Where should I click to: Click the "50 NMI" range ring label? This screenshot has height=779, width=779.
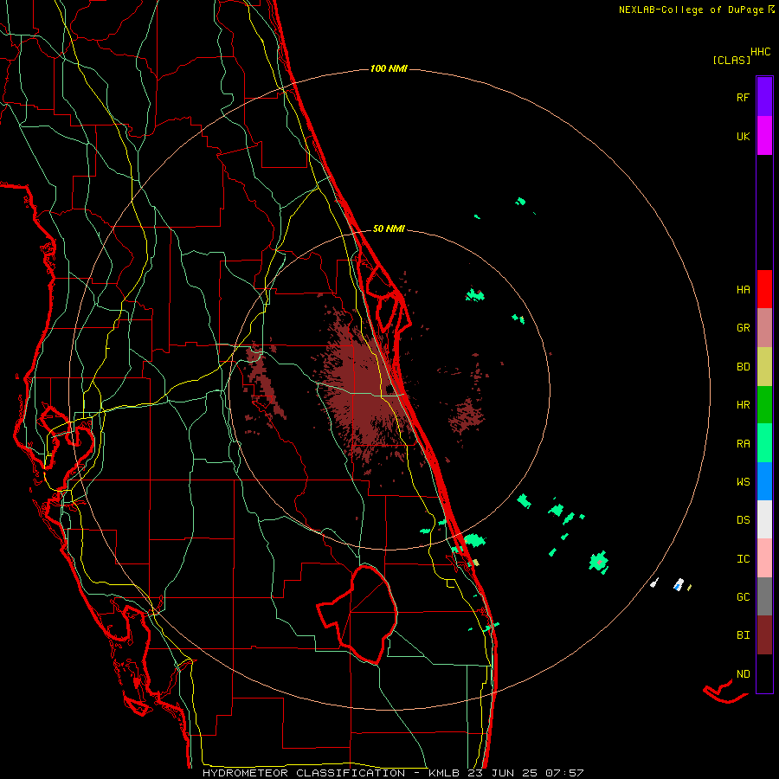[x=389, y=229]
